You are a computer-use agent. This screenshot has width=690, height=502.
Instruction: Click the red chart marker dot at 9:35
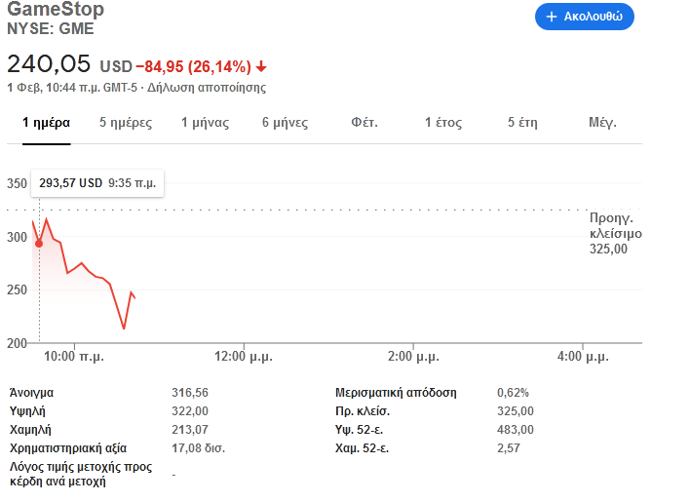pos(39,244)
